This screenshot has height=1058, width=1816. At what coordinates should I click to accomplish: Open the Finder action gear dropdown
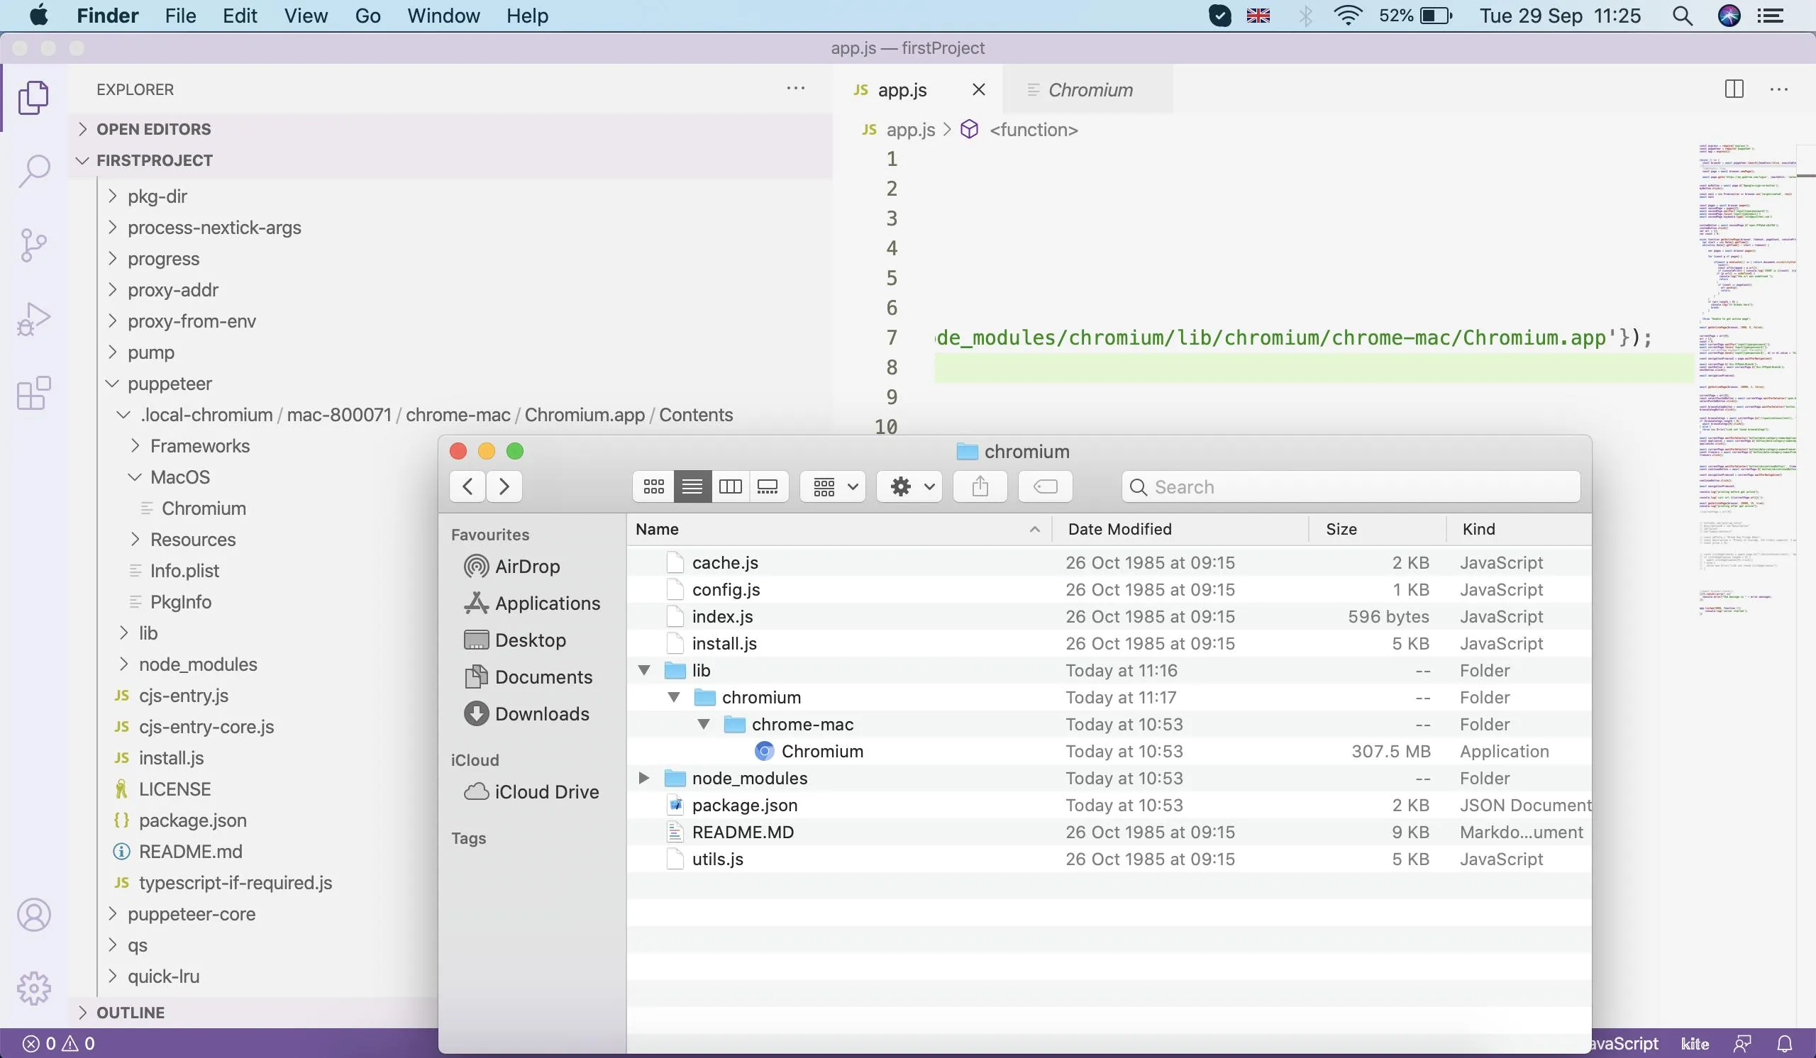[909, 487]
